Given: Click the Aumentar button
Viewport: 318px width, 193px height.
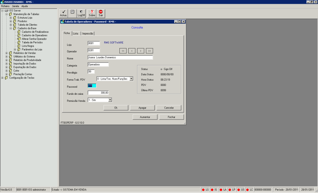Looking at the screenshot, I should click(x=145, y=117).
